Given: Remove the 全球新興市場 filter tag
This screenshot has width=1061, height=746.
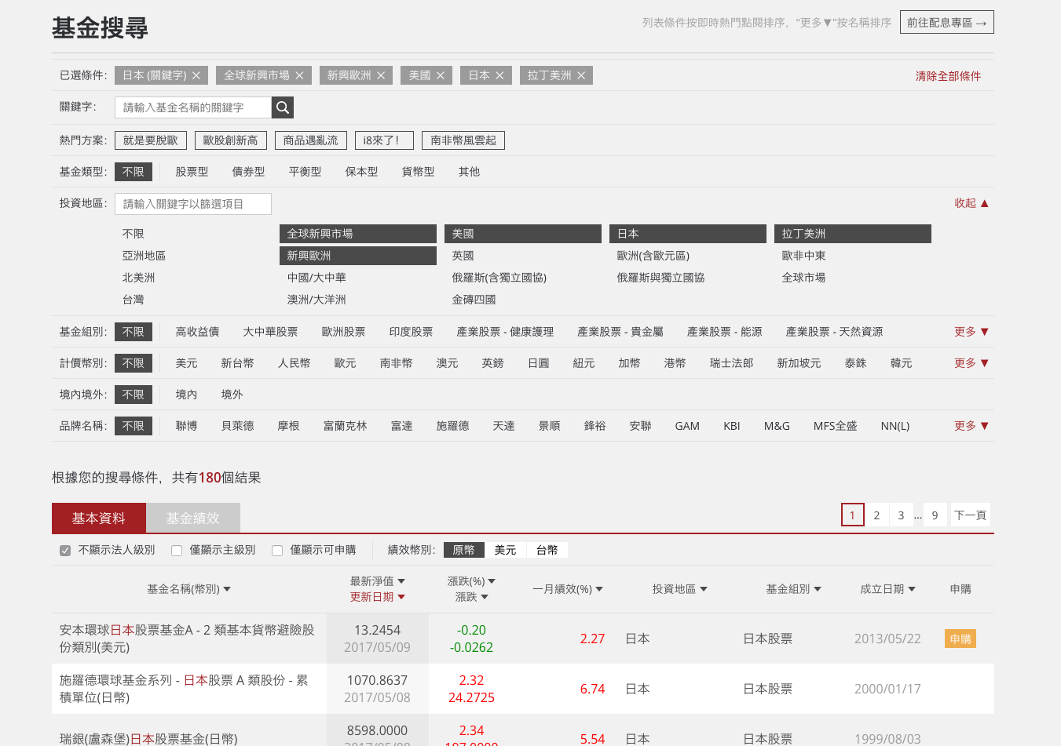Looking at the screenshot, I should point(299,75).
